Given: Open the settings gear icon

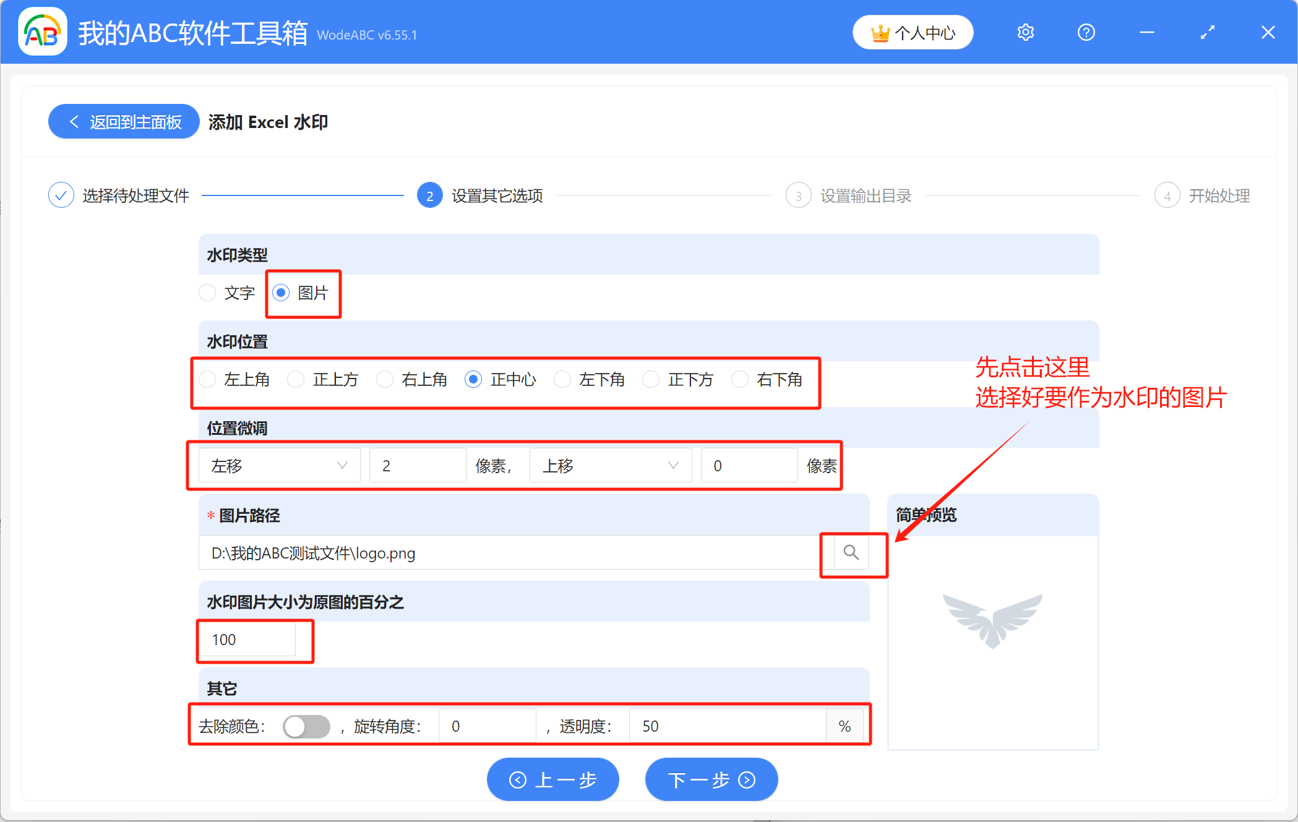Looking at the screenshot, I should [1025, 32].
